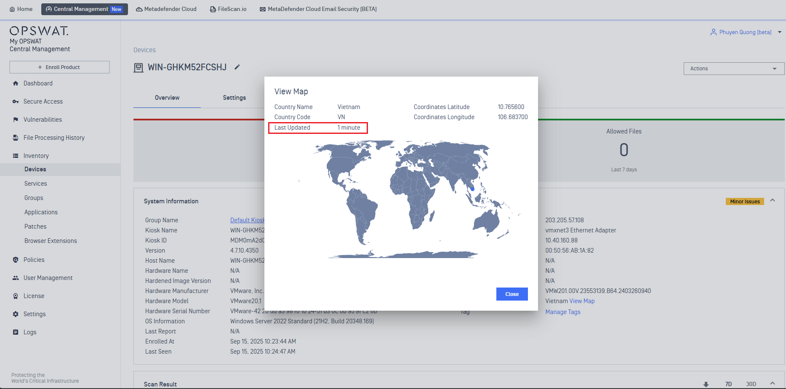Image resolution: width=786 pixels, height=389 pixels.
Task: Click the User Management people icon
Action: [x=16, y=278]
